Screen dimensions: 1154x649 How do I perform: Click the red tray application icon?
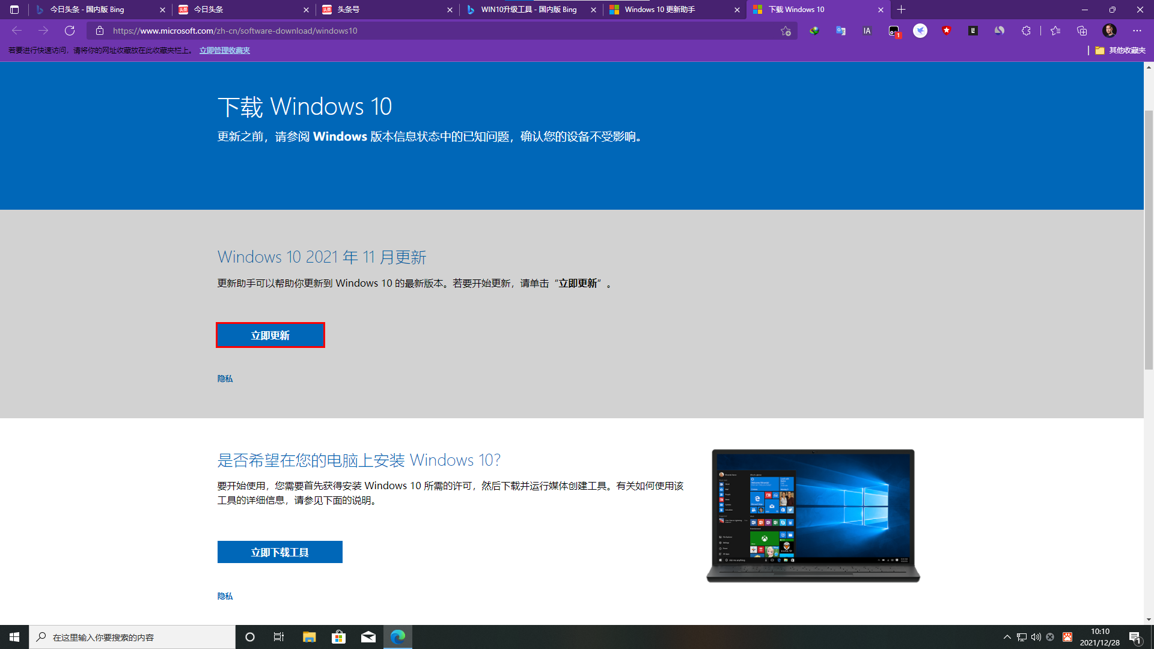tap(1067, 637)
